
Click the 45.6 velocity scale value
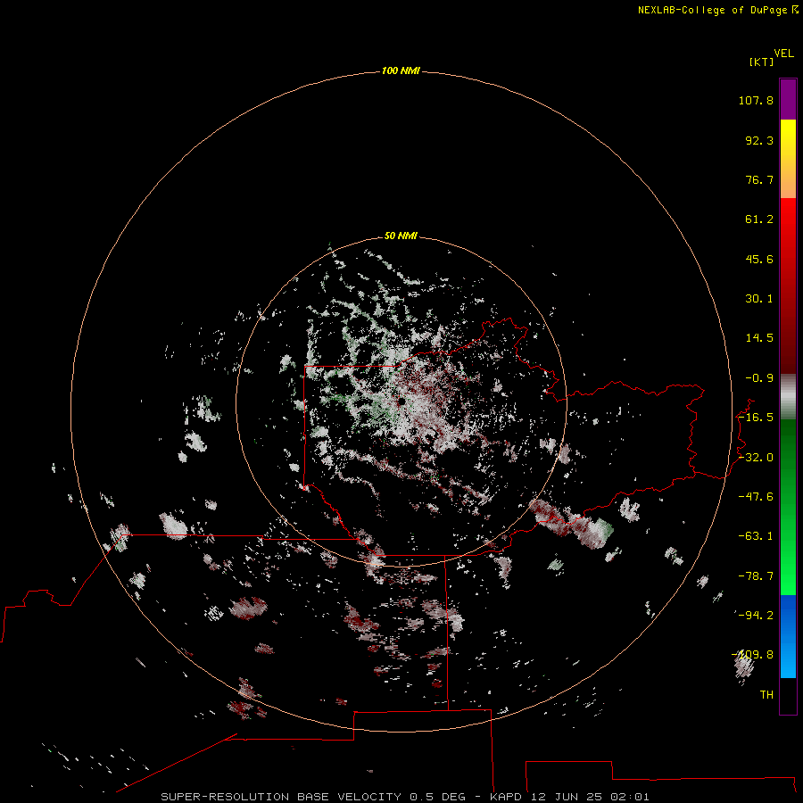[759, 259]
